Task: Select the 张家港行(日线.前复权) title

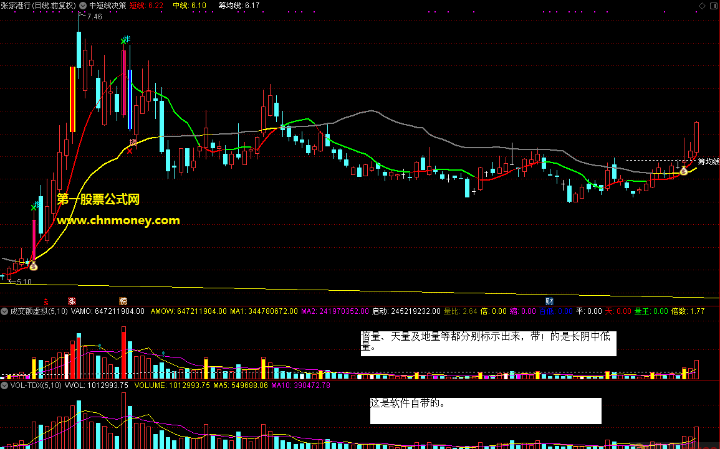Action: [39, 6]
